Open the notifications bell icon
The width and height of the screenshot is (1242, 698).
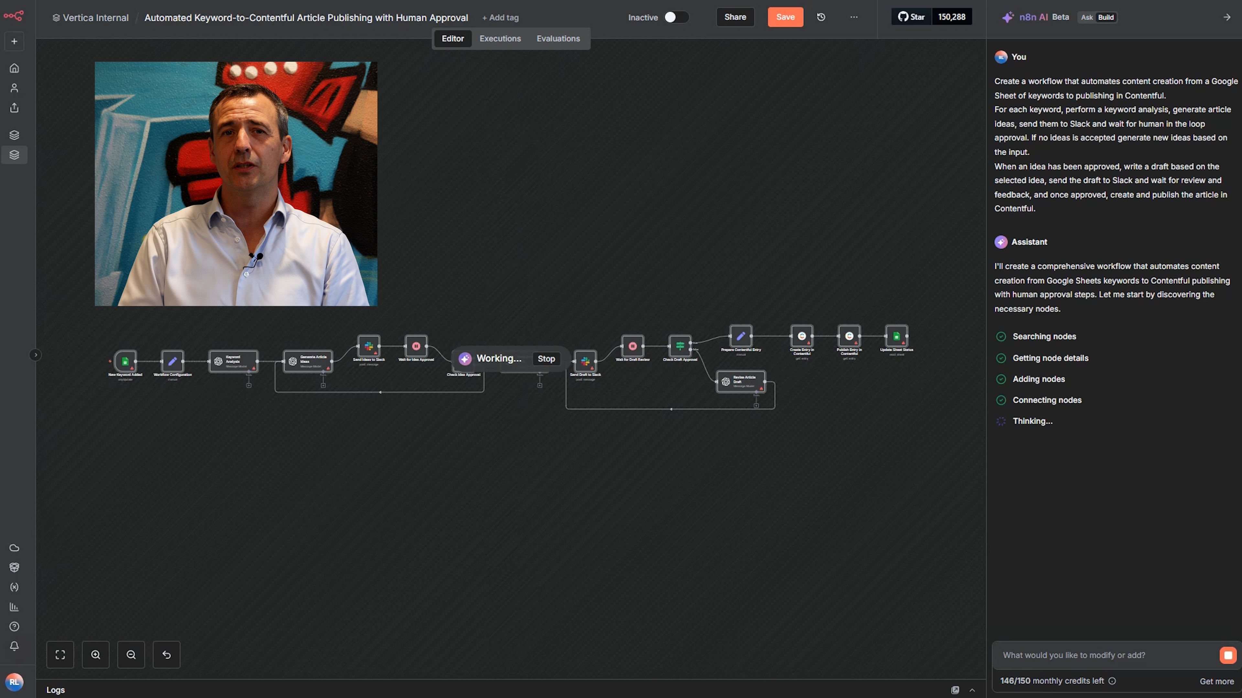(x=15, y=646)
